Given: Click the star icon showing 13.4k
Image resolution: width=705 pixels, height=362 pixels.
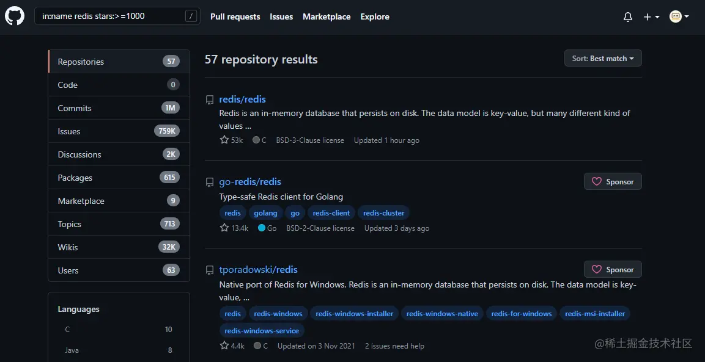Looking at the screenshot, I should pos(224,228).
